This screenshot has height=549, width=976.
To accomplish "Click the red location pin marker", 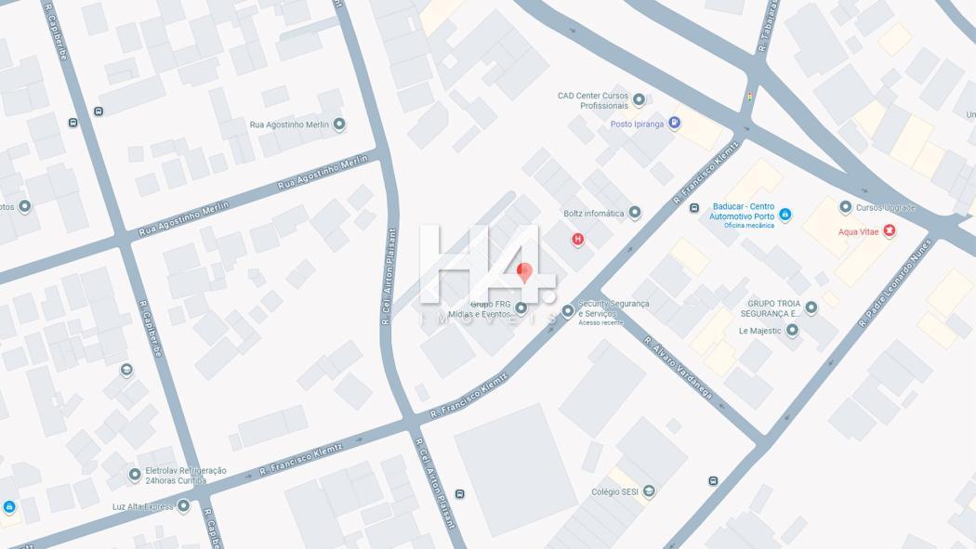I will click(x=525, y=272).
